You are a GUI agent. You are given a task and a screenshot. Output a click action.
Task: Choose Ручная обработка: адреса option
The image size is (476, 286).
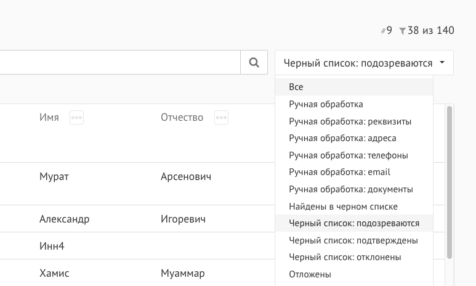(354, 138)
